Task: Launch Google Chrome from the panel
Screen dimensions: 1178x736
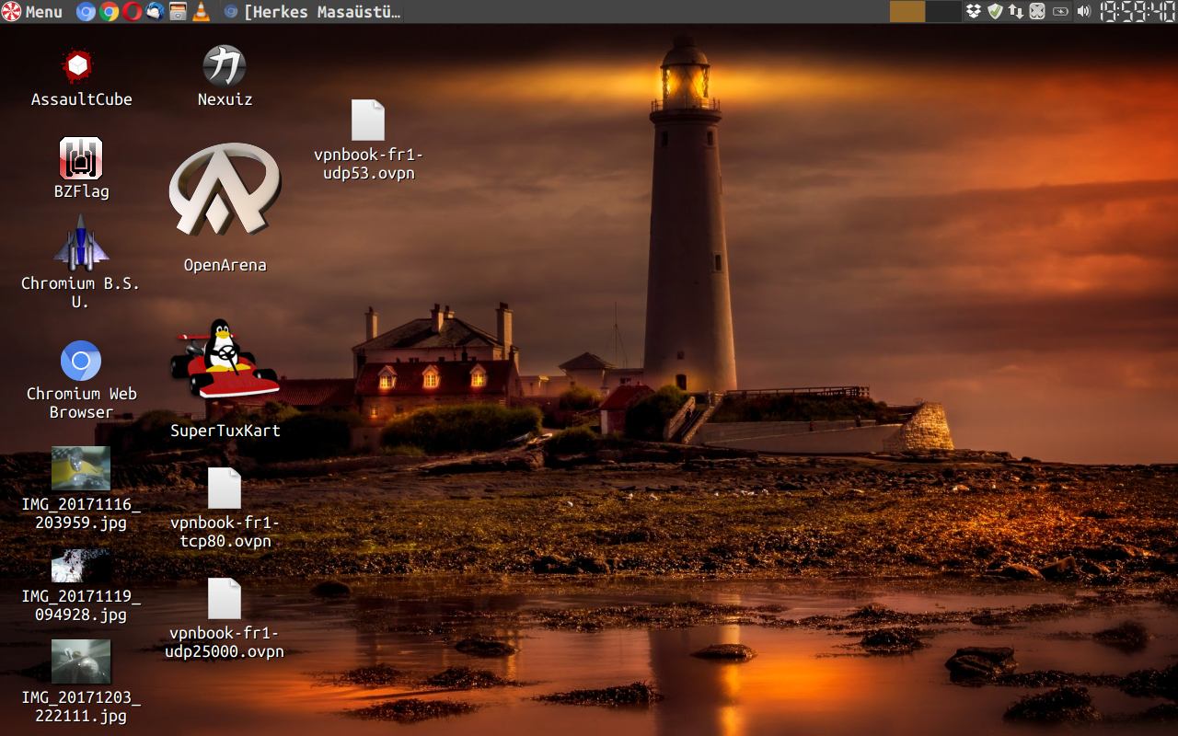Action: (x=109, y=12)
